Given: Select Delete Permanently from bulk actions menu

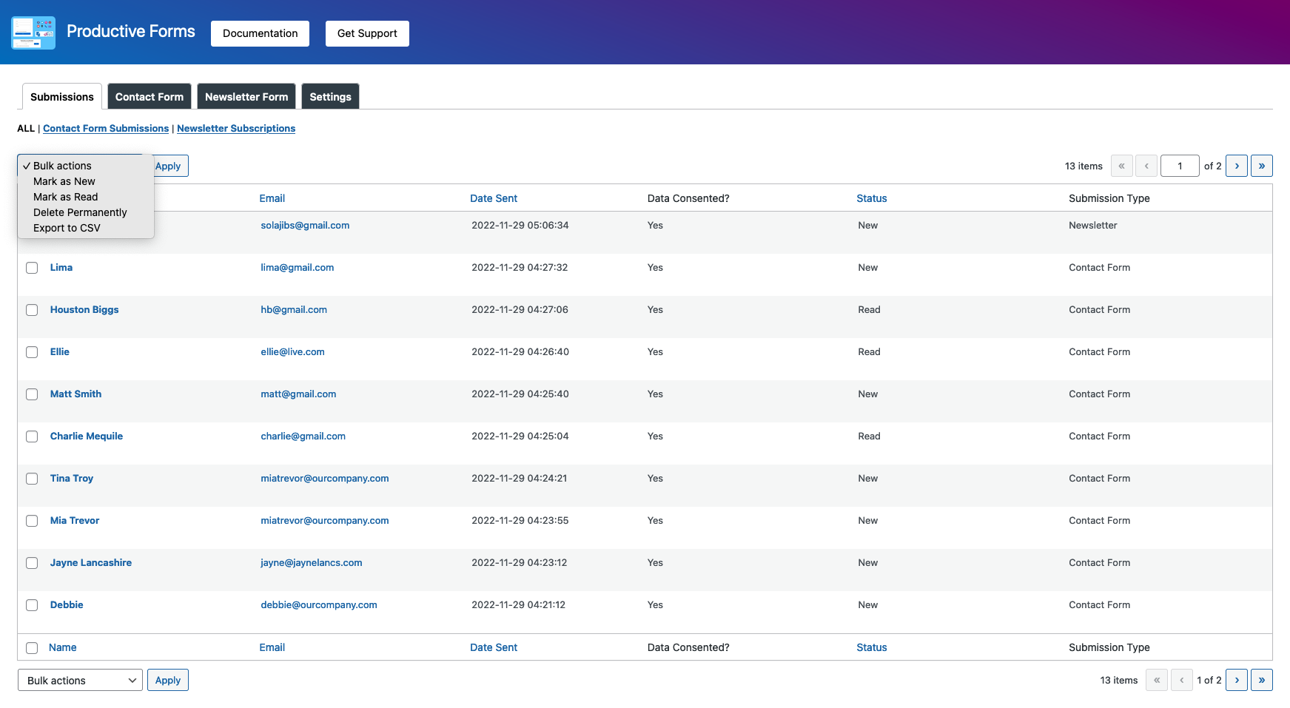Looking at the screenshot, I should pos(79,212).
